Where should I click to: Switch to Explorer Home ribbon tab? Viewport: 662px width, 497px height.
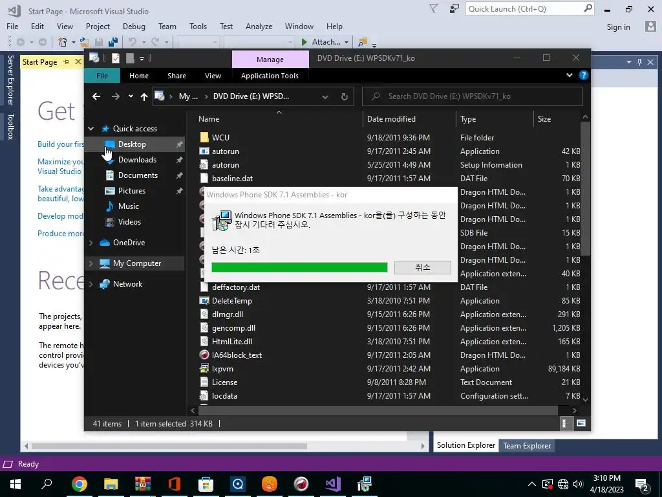(x=139, y=76)
